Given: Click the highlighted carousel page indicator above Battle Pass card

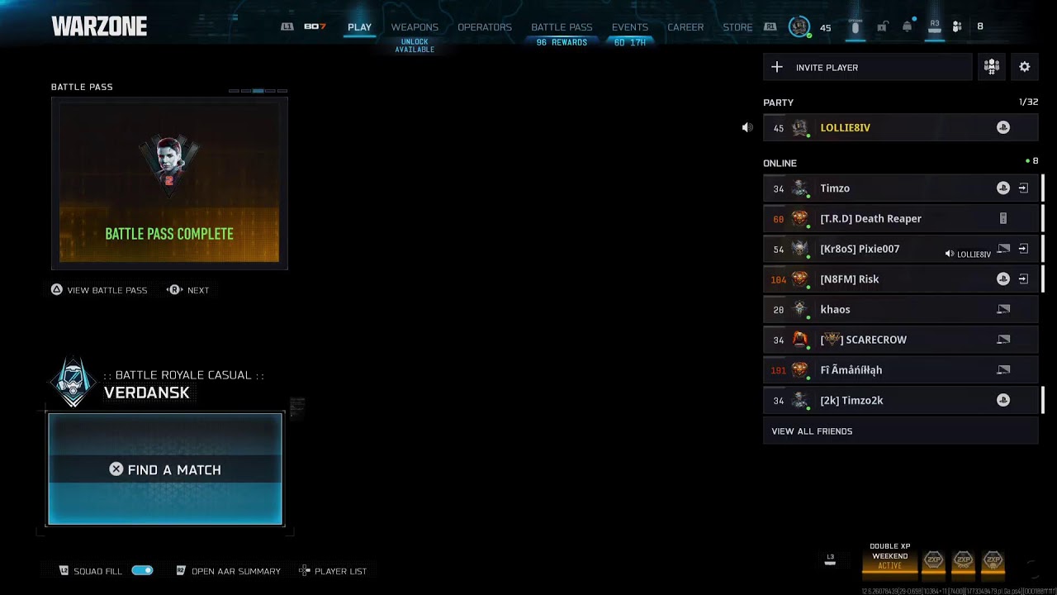Looking at the screenshot, I should [x=258, y=91].
